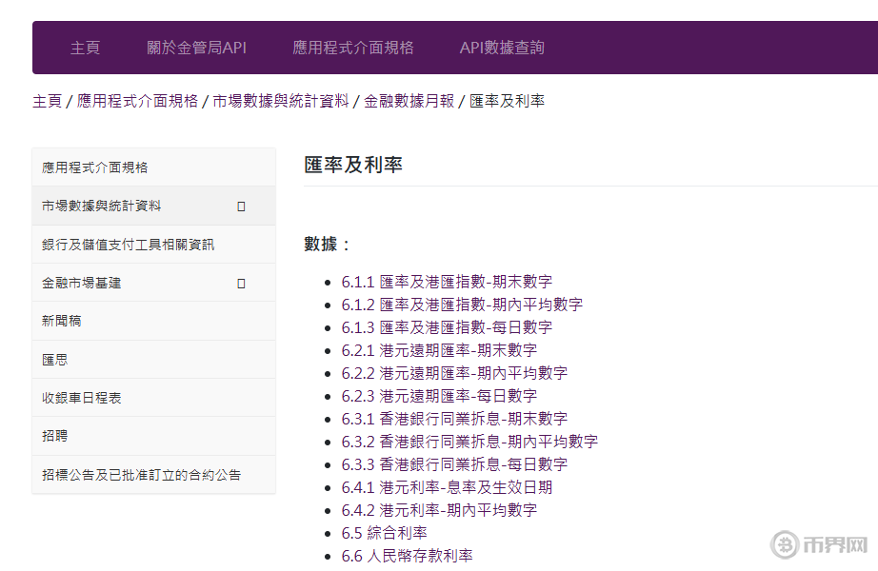
Task: Select 應用程式介面規格 in the top navigation
Action: tap(352, 48)
